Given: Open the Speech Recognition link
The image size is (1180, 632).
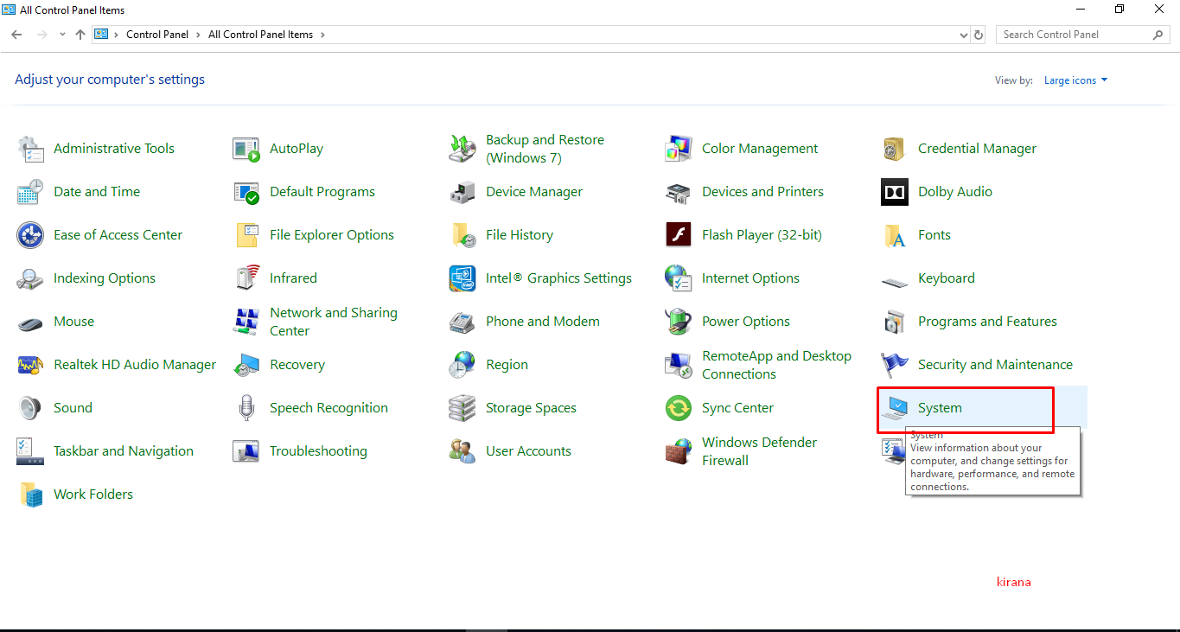Looking at the screenshot, I should [328, 408].
